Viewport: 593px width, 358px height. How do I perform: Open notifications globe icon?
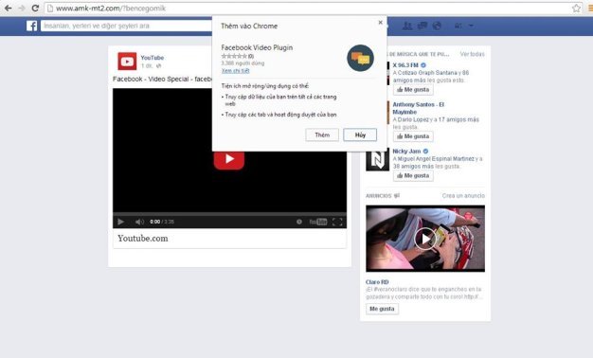pyautogui.click(x=437, y=26)
